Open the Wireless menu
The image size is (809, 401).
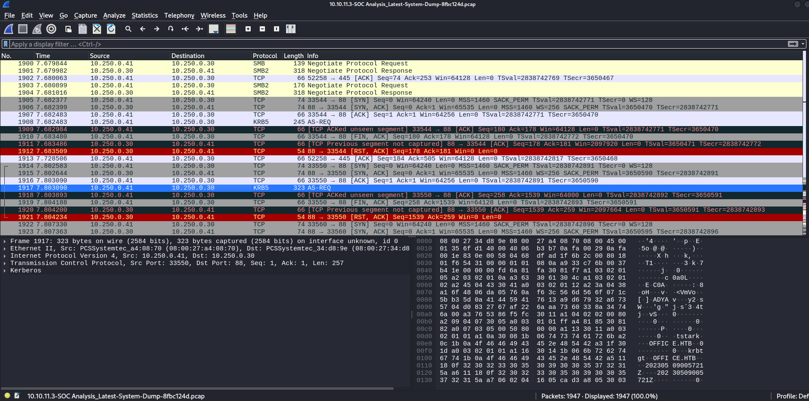pos(213,15)
